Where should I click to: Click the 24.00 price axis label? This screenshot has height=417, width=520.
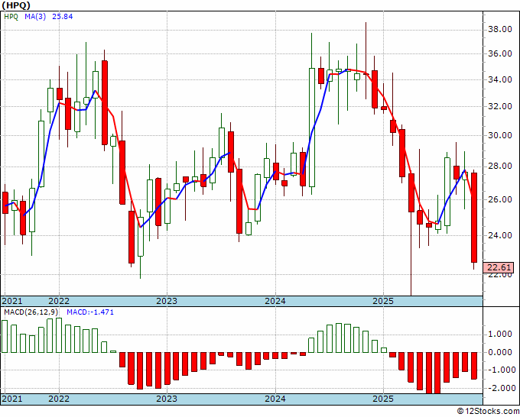[x=499, y=235]
